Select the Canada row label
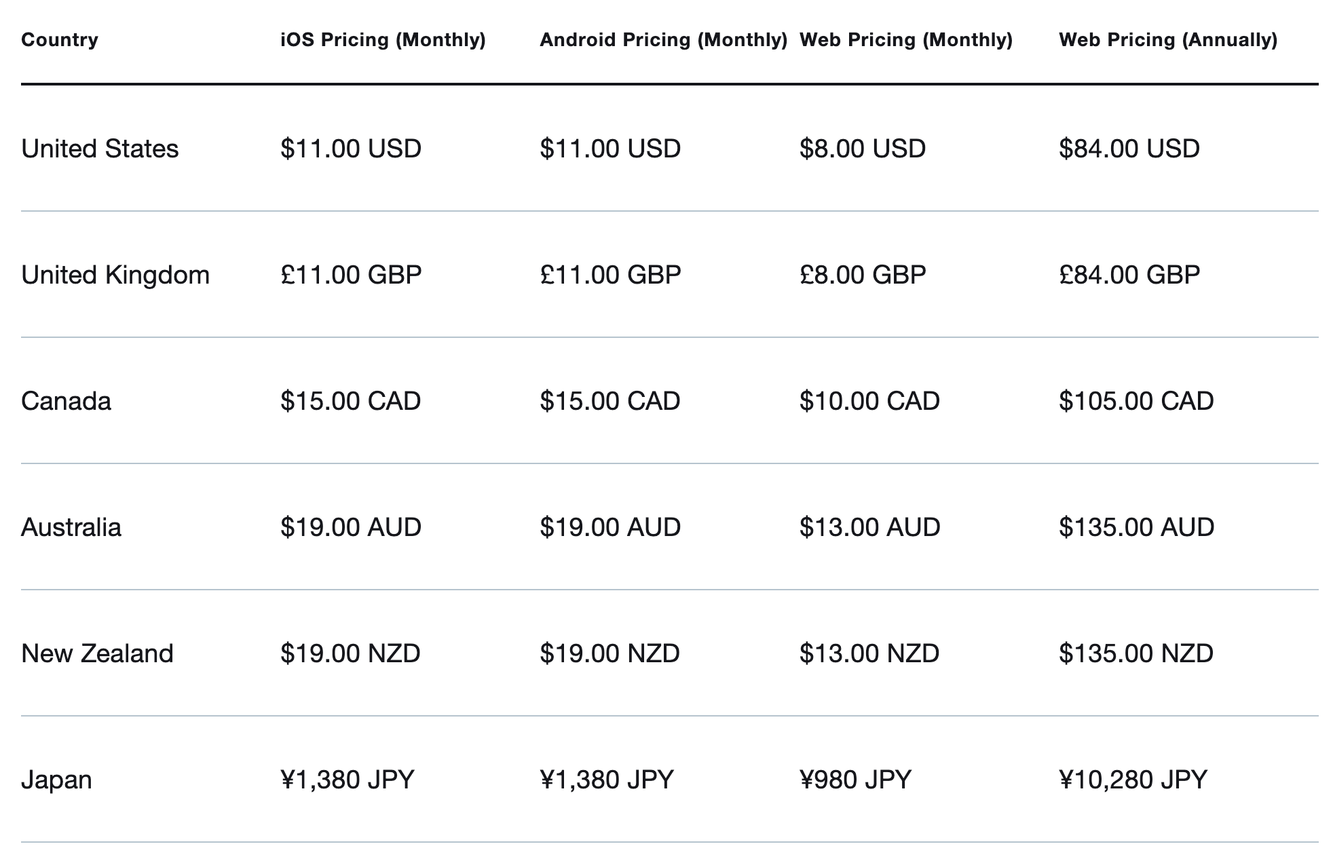The height and width of the screenshot is (859, 1333). [x=66, y=401]
